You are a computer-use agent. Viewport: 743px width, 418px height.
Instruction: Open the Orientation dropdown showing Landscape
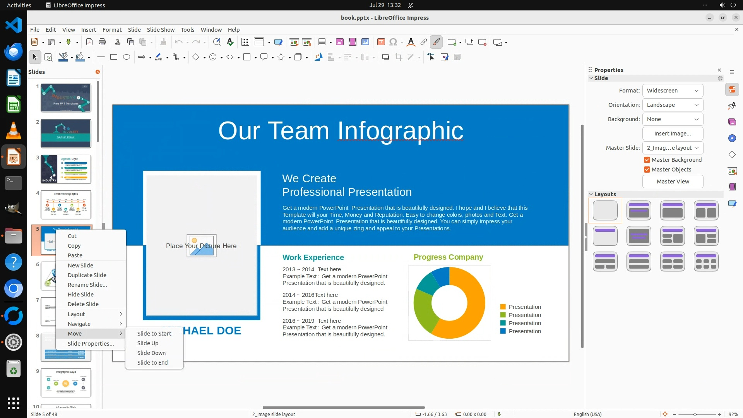click(x=673, y=105)
